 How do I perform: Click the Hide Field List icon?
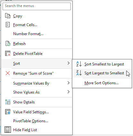click(8, 130)
